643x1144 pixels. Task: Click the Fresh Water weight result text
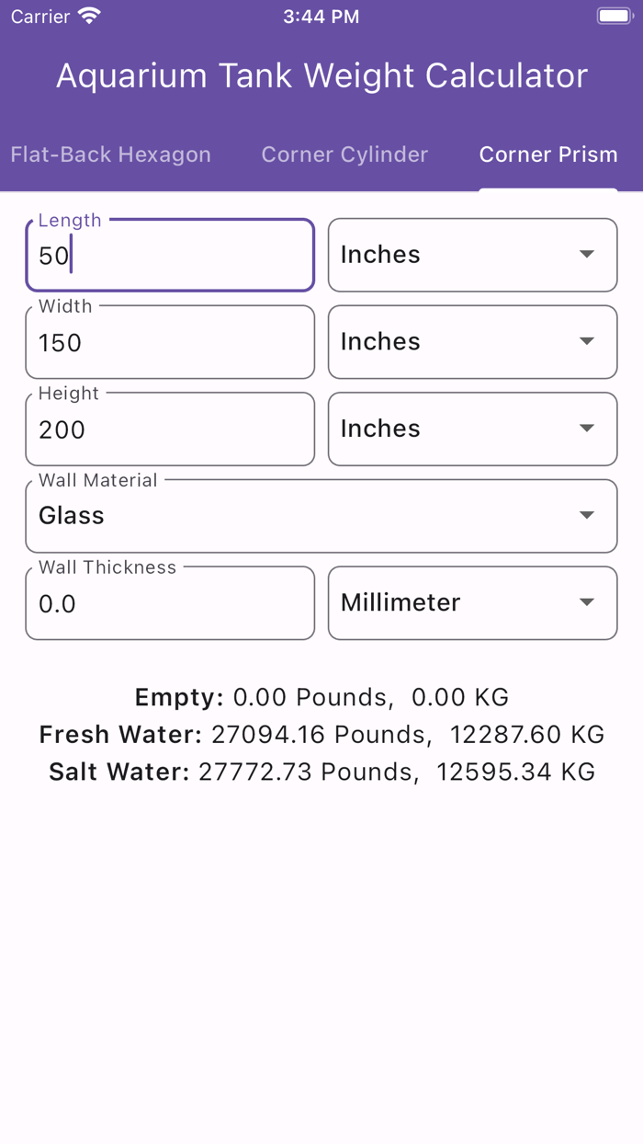click(321, 734)
